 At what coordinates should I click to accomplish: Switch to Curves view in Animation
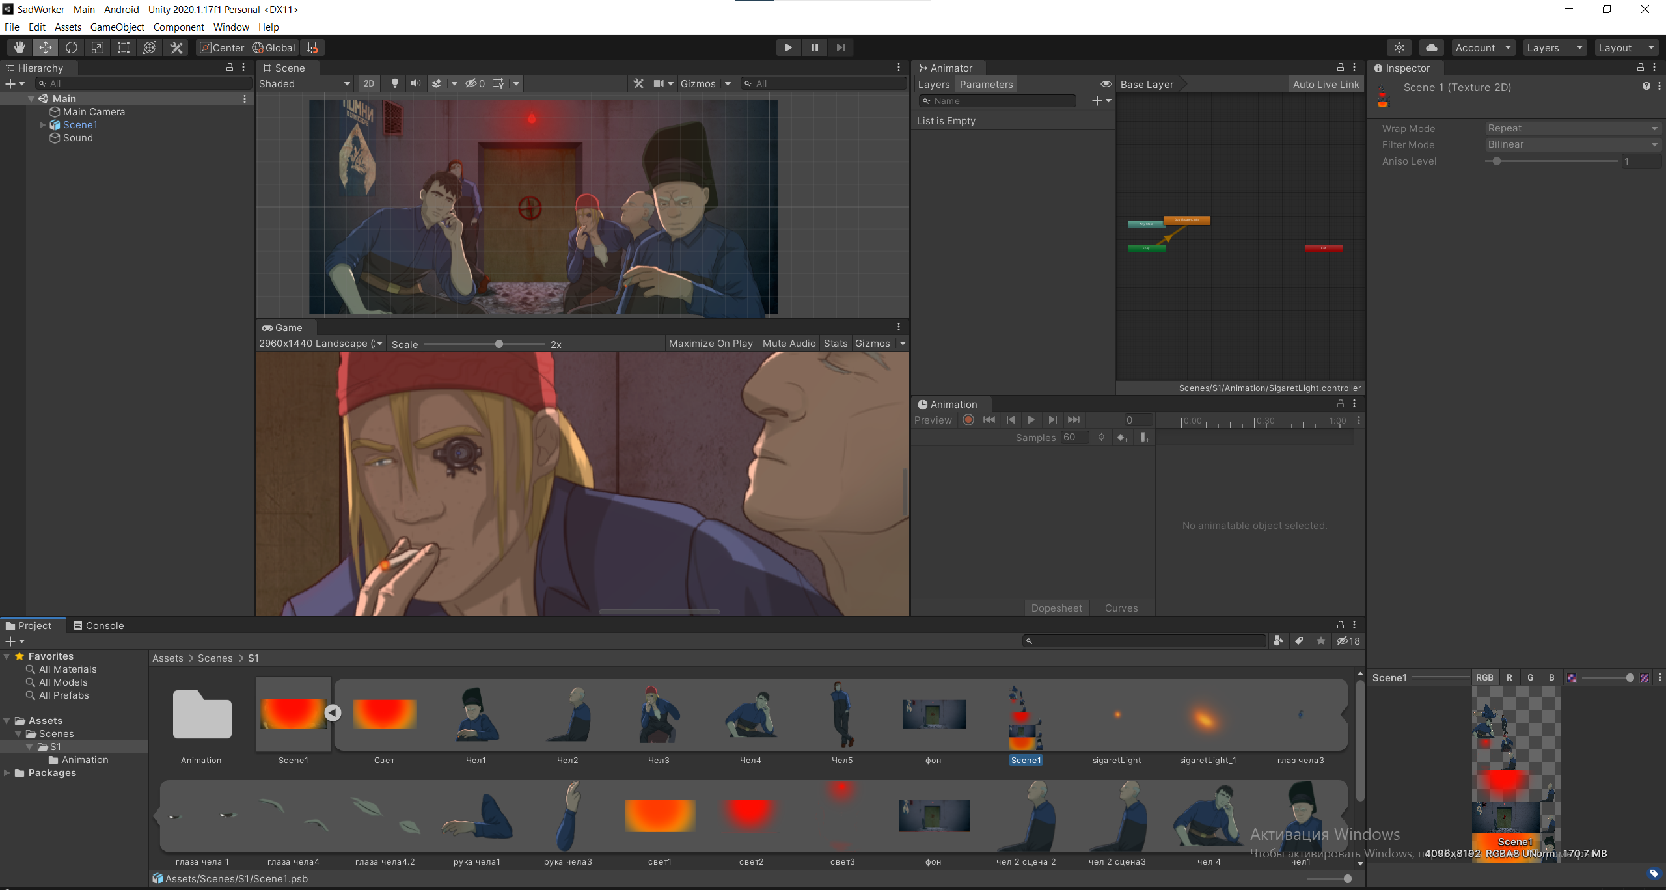coord(1121,608)
